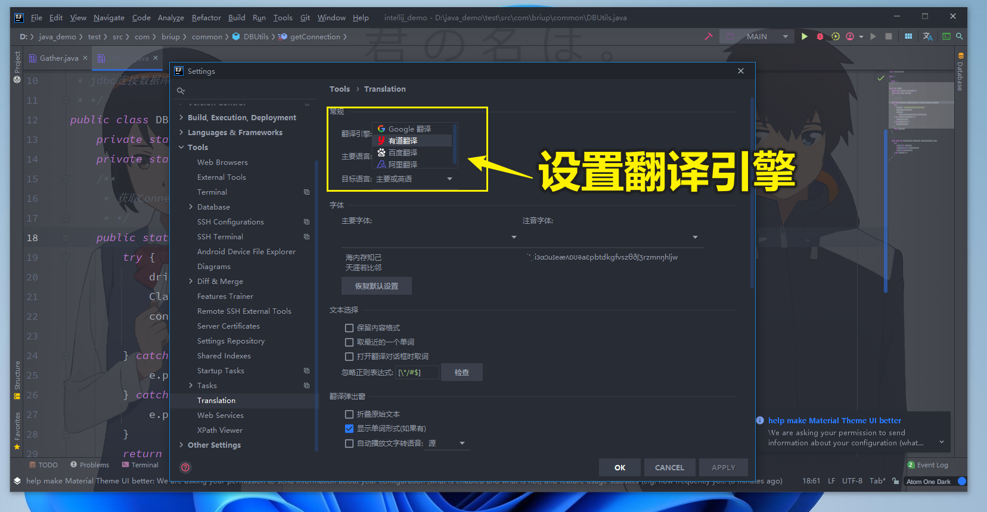Open help make Material Theme UI better link
Screen dimensions: 987x512
pyautogui.click(x=834, y=420)
